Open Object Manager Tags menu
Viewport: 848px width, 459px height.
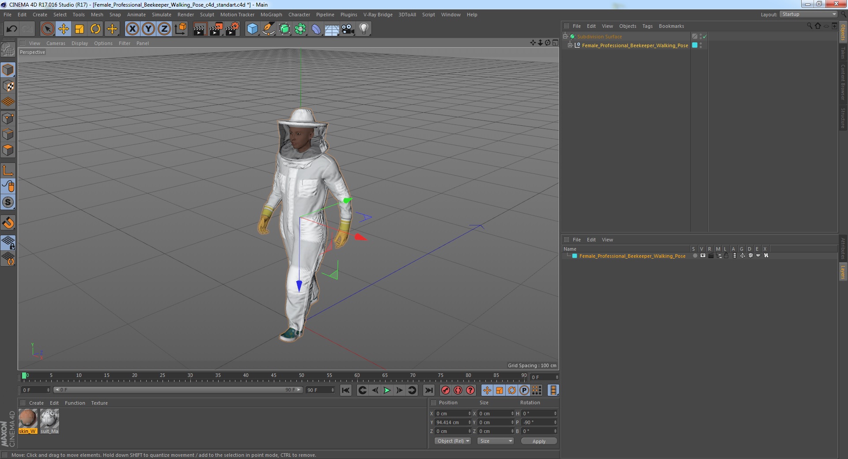[647, 26]
